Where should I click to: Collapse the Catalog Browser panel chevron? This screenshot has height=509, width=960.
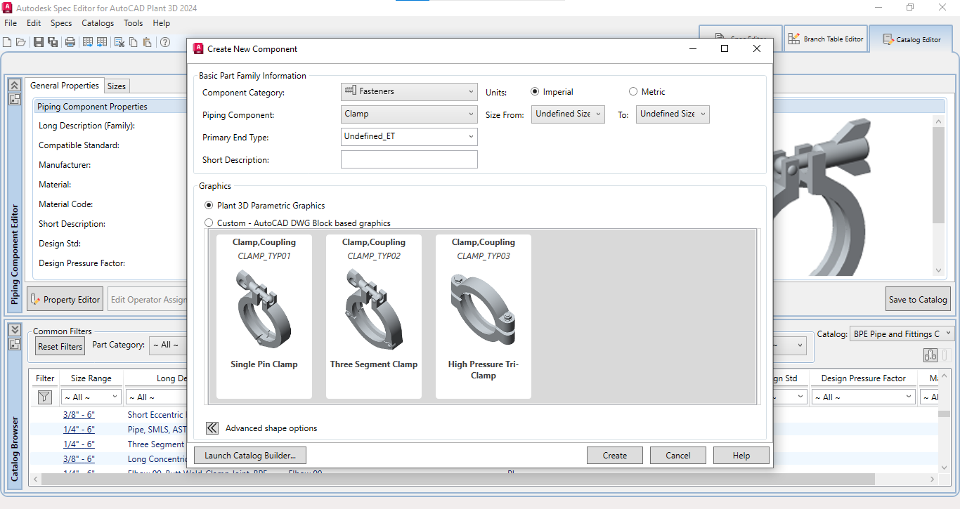click(15, 330)
